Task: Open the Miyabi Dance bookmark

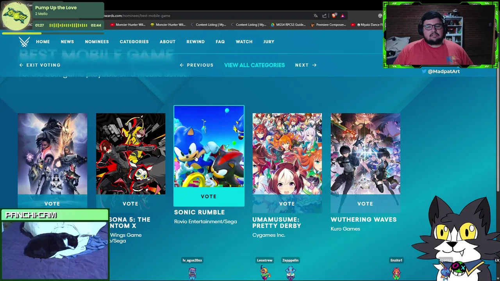Action: 367,25
